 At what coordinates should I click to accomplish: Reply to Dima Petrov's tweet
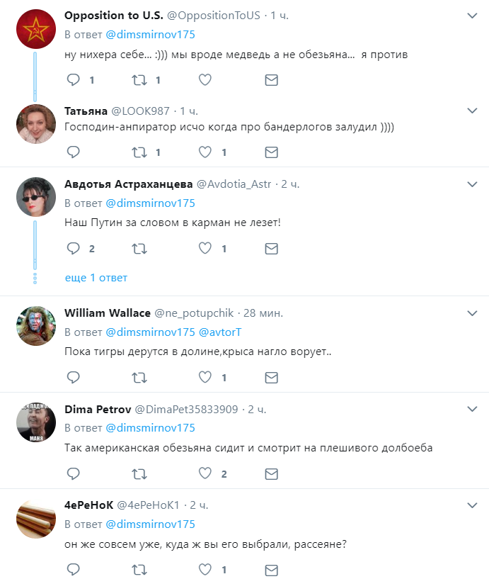click(74, 473)
